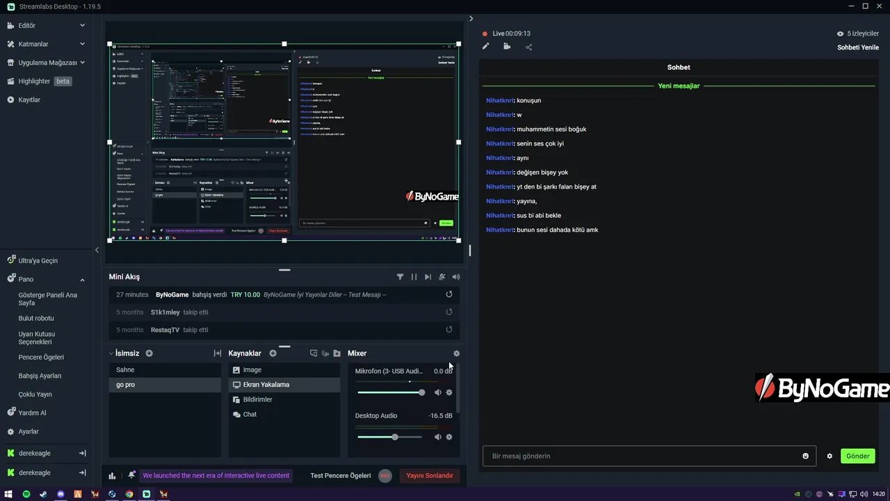Replay the S1k1mley takip etti alert
Viewport: 890px width, 501px height.
click(449, 312)
